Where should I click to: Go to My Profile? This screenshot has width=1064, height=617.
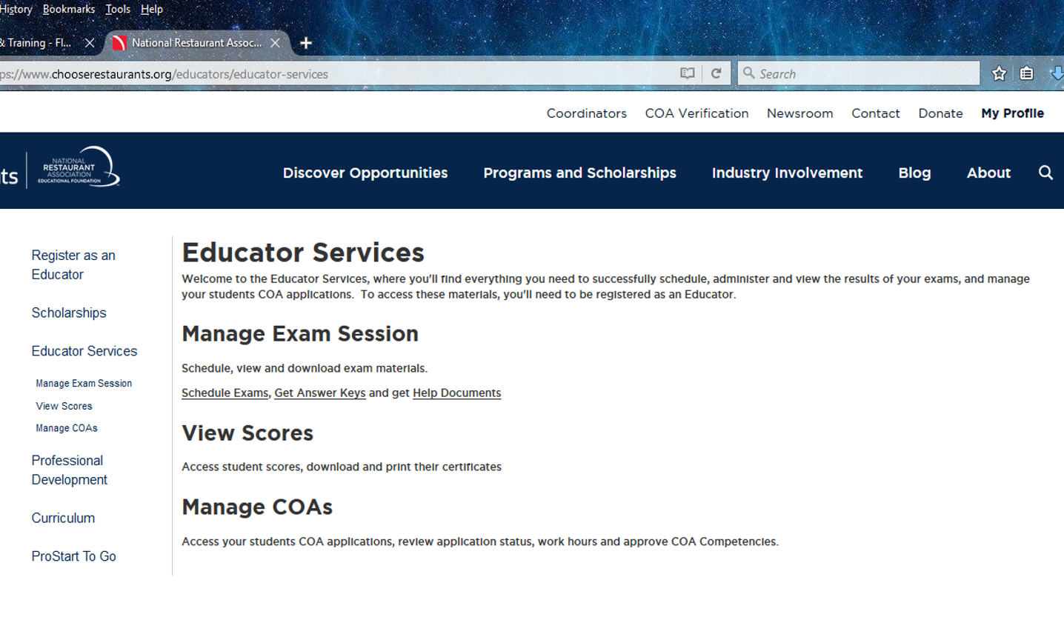point(1012,113)
